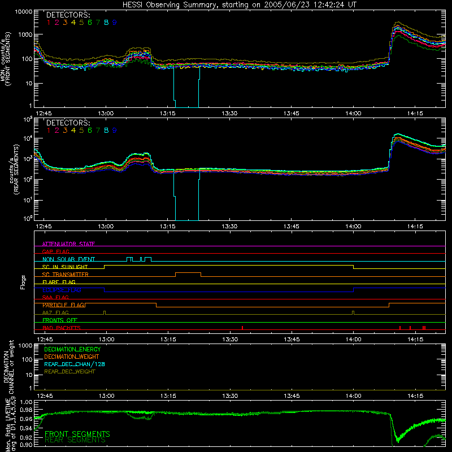
Task: Select detector 9 in rear segments legend
Action: point(115,131)
